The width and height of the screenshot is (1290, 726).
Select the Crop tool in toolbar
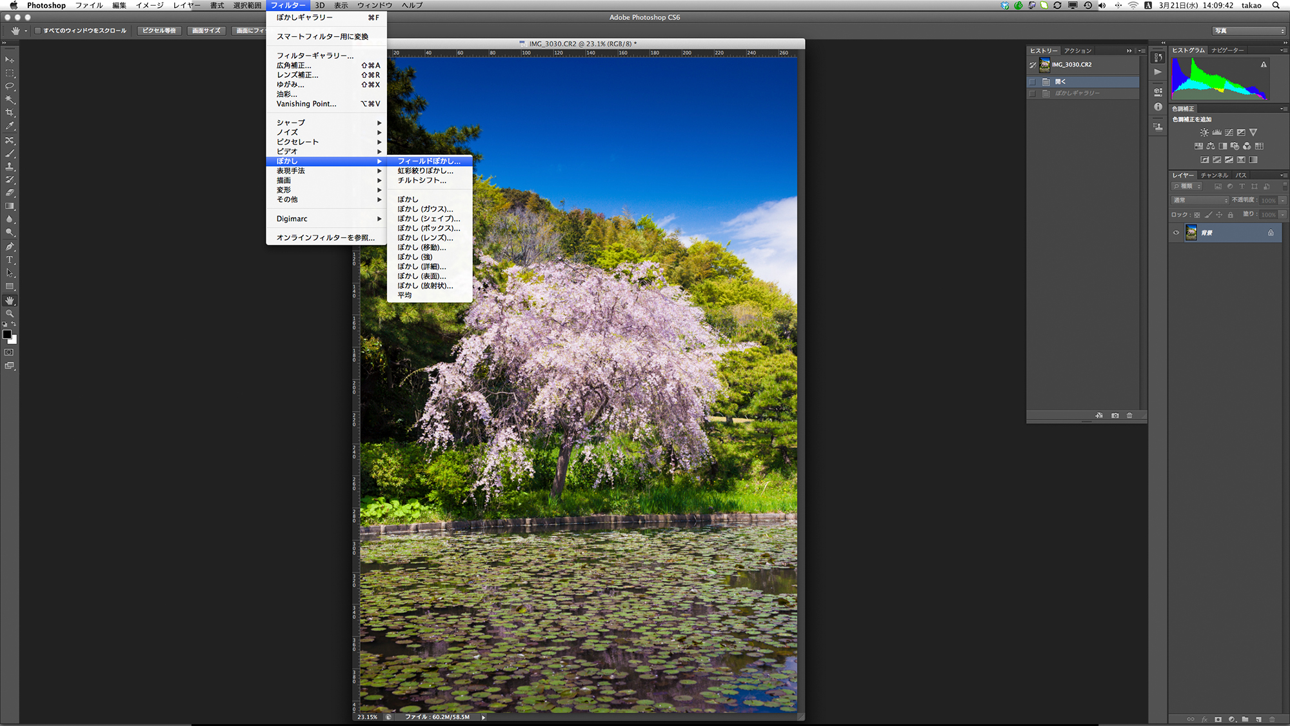point(10,112)
